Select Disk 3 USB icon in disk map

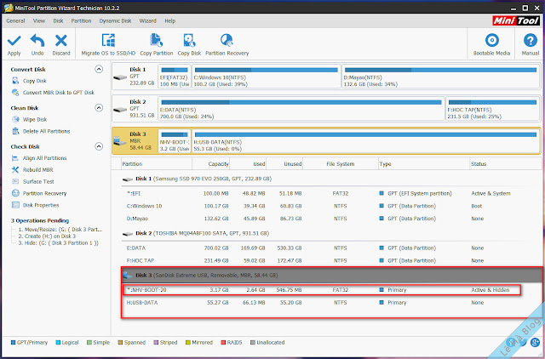click(x=119, y=141)
